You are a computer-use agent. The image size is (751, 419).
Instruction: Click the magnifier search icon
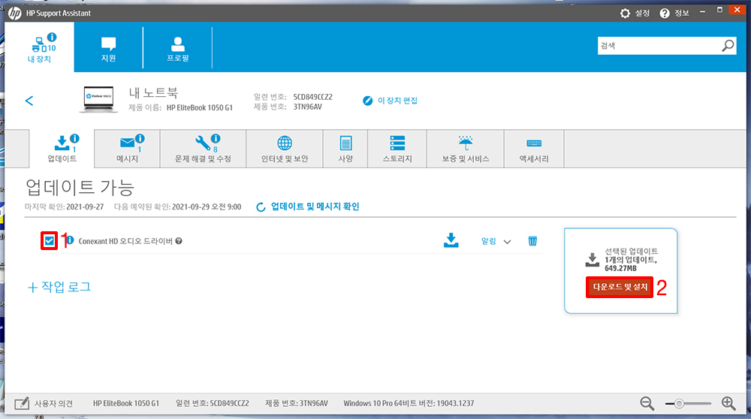coord(728,46)
